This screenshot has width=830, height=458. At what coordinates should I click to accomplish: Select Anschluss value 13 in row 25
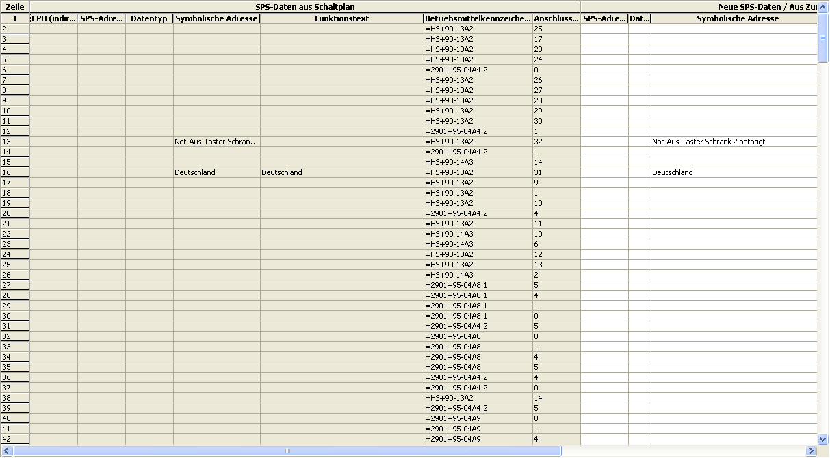(556, 265)
